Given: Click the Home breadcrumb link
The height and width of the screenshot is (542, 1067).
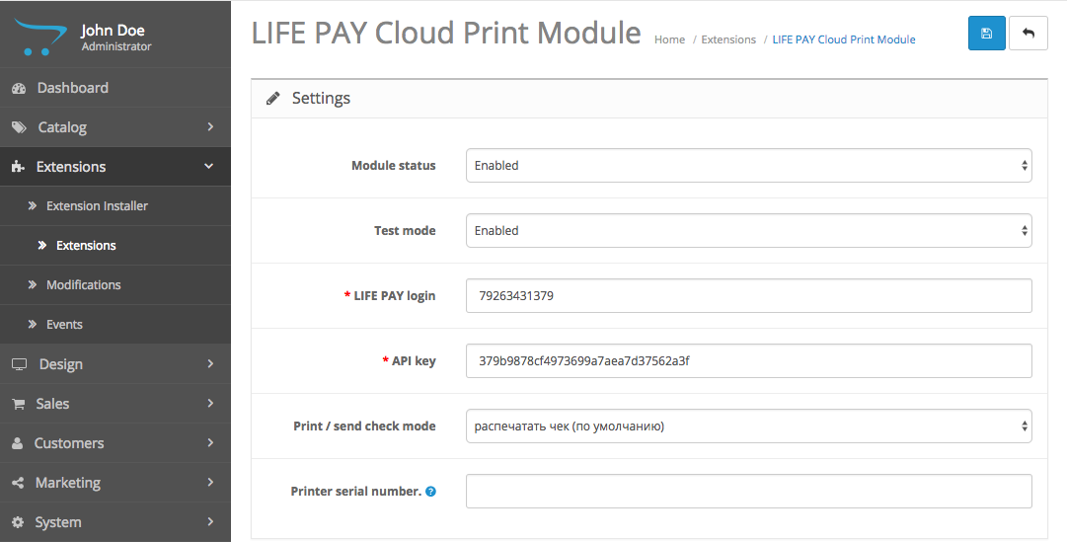Looking at the screenshot, I should (669, 39).
